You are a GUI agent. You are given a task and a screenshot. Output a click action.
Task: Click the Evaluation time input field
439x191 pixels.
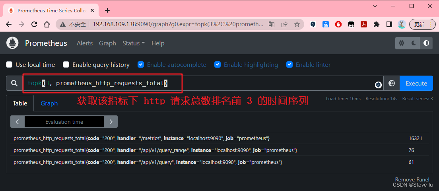[64, 122]
